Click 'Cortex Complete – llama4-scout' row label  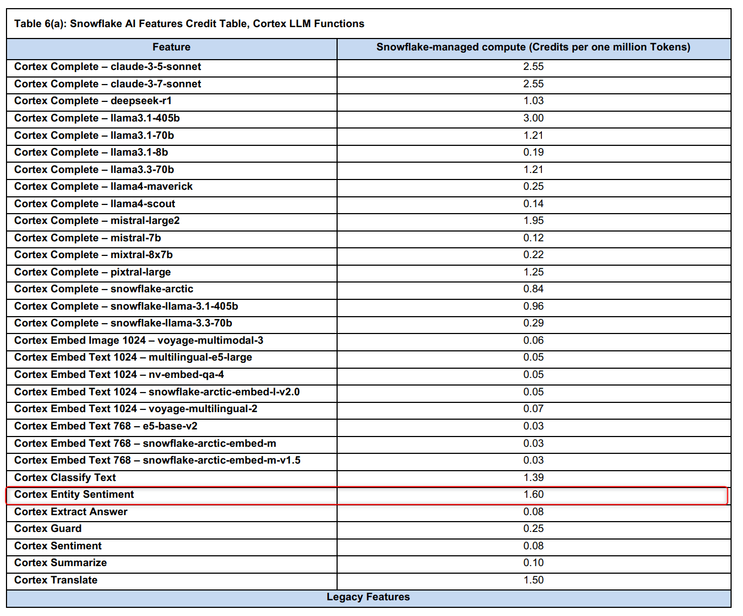pos(94,204)
